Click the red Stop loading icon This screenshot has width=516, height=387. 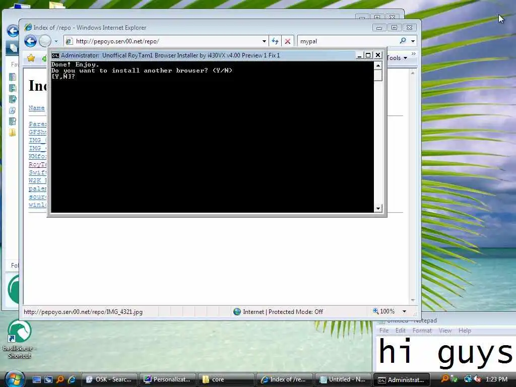pos(288,41)
